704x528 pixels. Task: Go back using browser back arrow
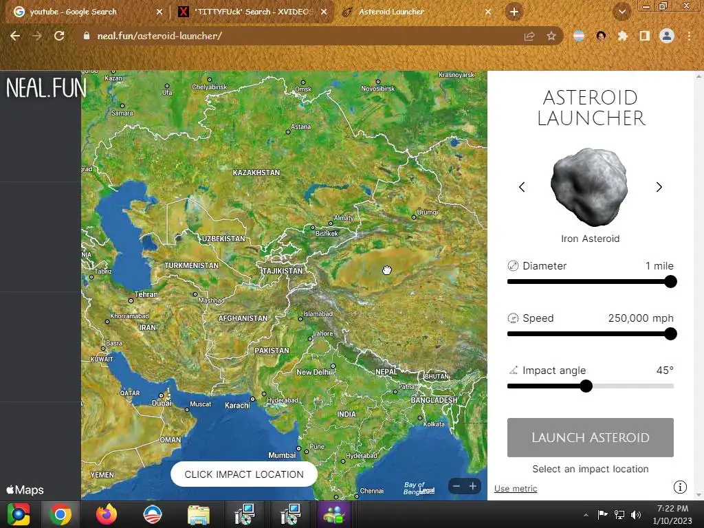15,36
